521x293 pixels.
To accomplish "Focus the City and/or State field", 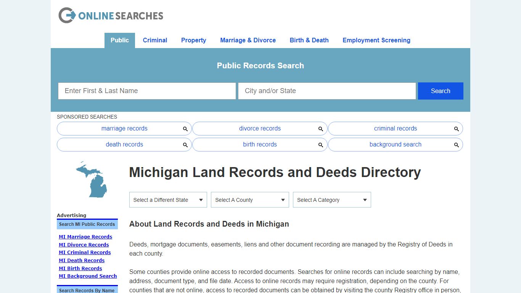I will click(x=327, y=91).
